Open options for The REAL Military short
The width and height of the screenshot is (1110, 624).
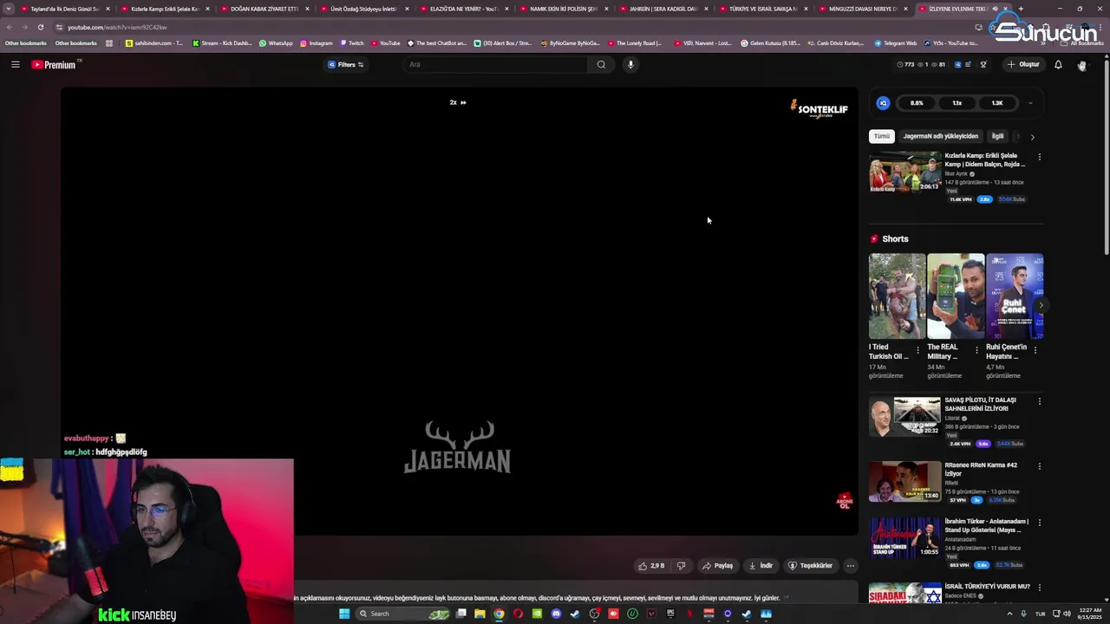pyautogui.click(x=976, y=350)
